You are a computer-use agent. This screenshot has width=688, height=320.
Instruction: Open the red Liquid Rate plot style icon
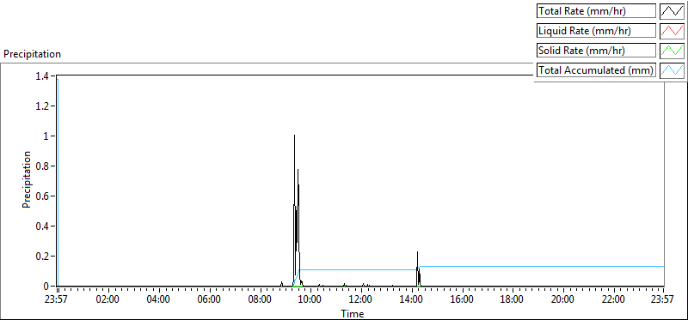pos(672,31)
